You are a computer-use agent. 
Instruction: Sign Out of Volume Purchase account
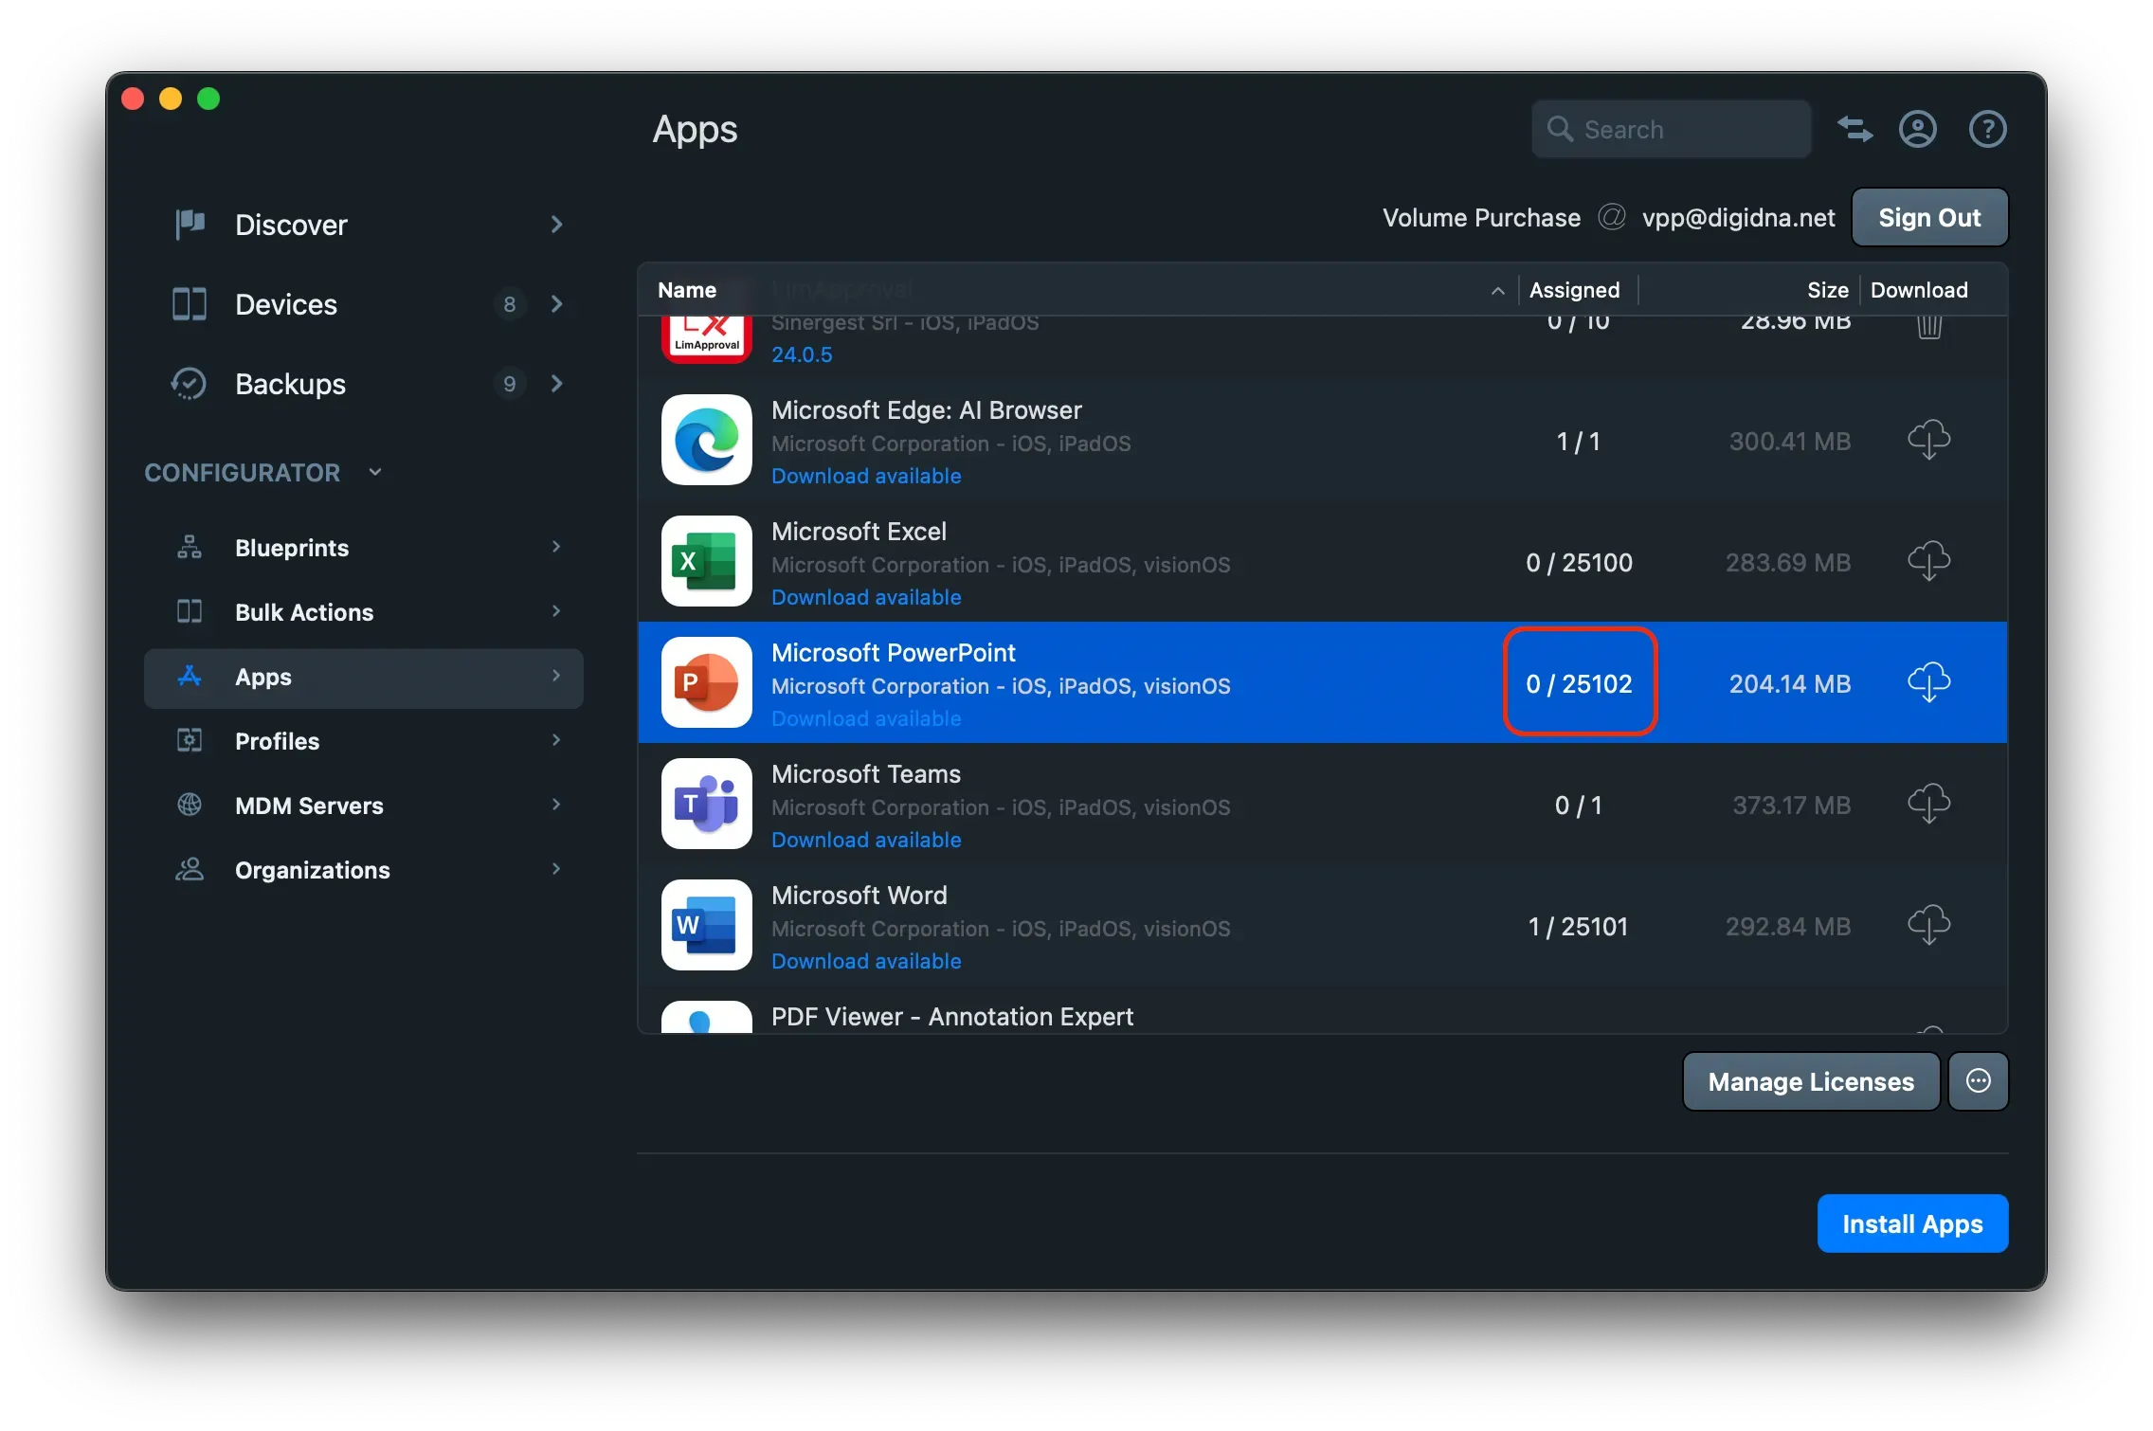1929,217
